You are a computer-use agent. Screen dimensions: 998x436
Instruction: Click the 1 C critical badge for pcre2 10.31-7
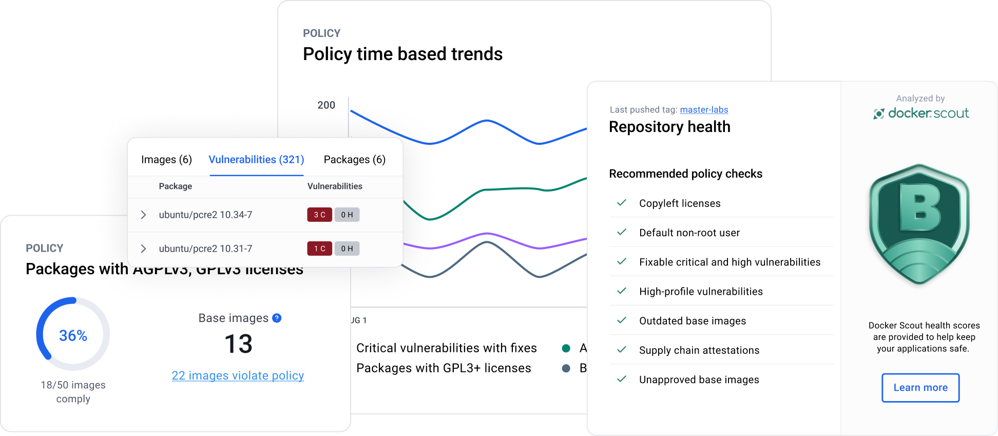tap(319, 249)
